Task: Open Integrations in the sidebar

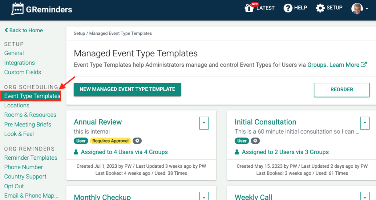Action: pos(19,63)
